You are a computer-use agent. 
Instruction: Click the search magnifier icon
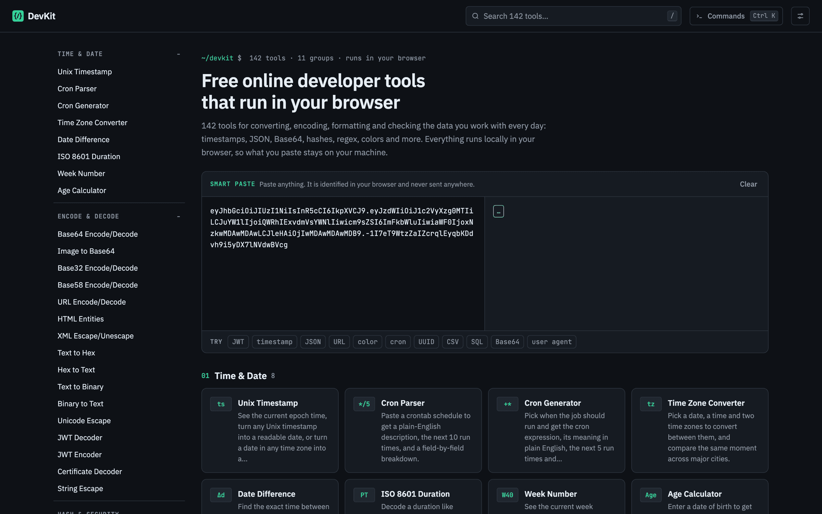(x=475, y=16)
